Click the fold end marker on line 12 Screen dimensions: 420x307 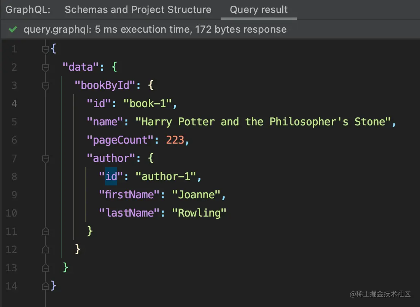46,250
